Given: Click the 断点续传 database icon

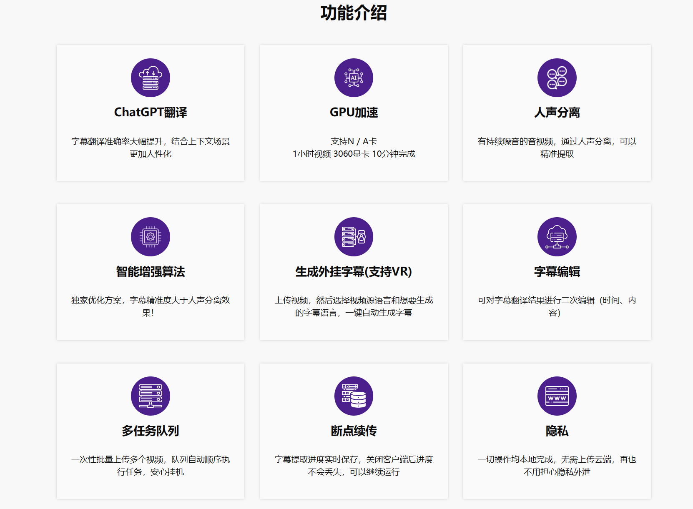Looking at the screenshot, I should [354, 396].
